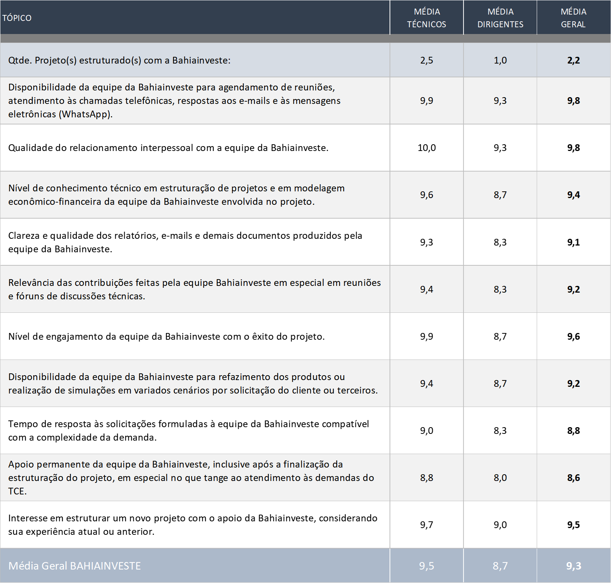Screen dimensions: 611x583
Task: Click the 'Qtde. Projeto(s) estruturado(s)' topic cell
Action: (120, 60)
